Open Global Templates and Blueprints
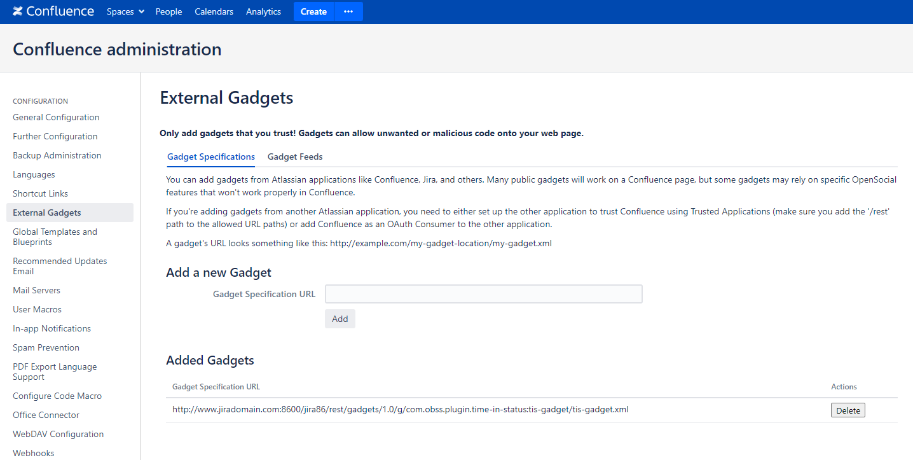The height and width of the screenshot is (460, 913). click(55, 237)
